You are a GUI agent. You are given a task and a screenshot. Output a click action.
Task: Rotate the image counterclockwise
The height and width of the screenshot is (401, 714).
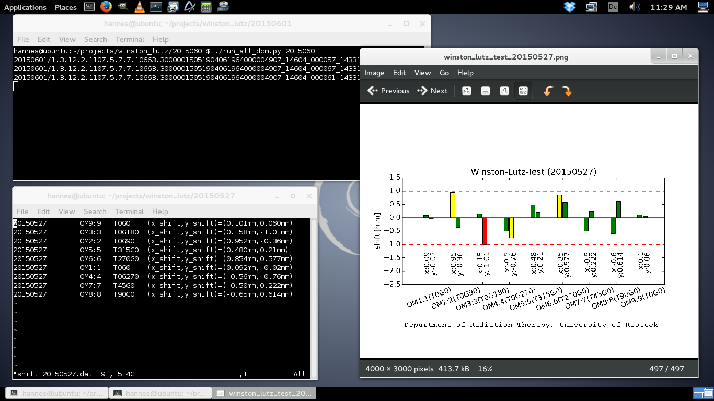[548, 91]
